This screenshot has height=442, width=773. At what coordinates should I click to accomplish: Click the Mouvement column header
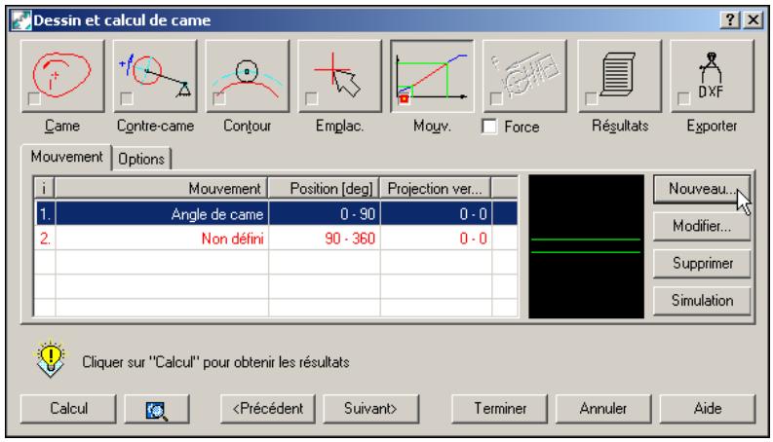click(x=161, y=189)
